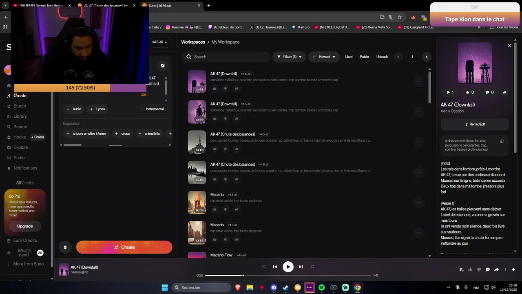The image size is (522, 294).
Task: Click the trash icon beside Create button
Action: 65,247
